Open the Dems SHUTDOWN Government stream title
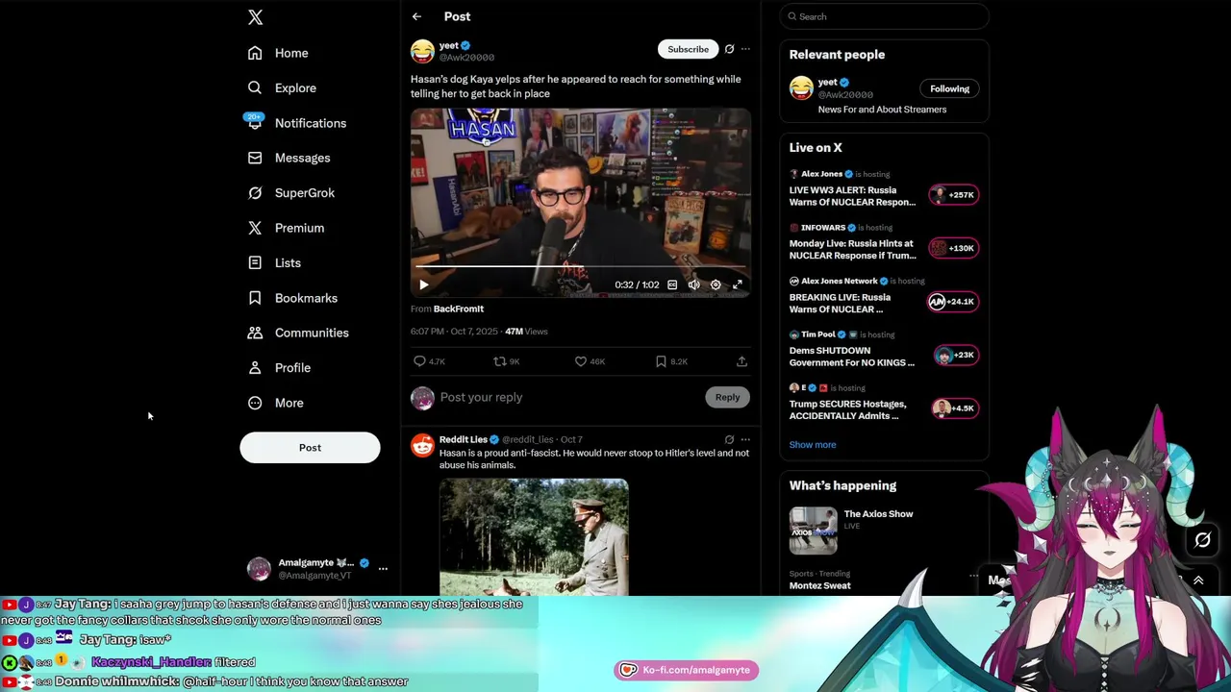 point(852,357)
